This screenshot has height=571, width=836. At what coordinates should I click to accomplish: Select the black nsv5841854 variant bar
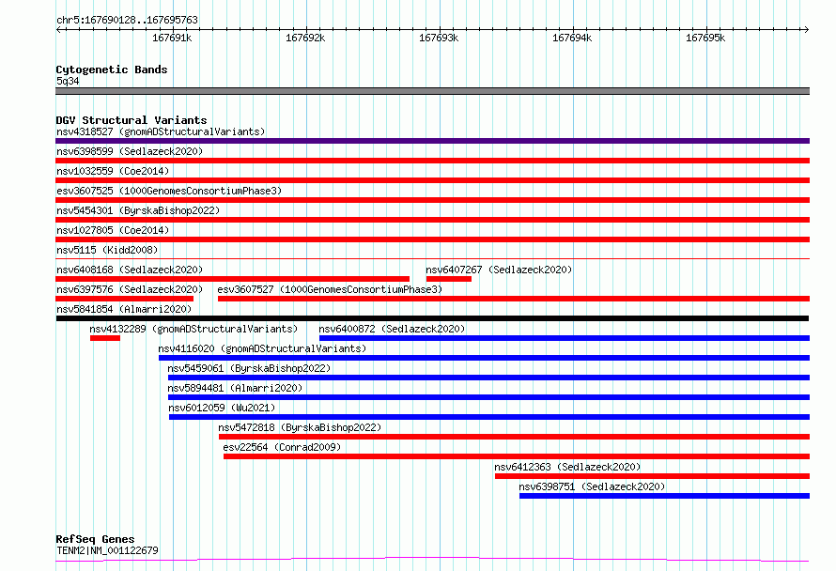pyautogui.click(x=432, y=318)
